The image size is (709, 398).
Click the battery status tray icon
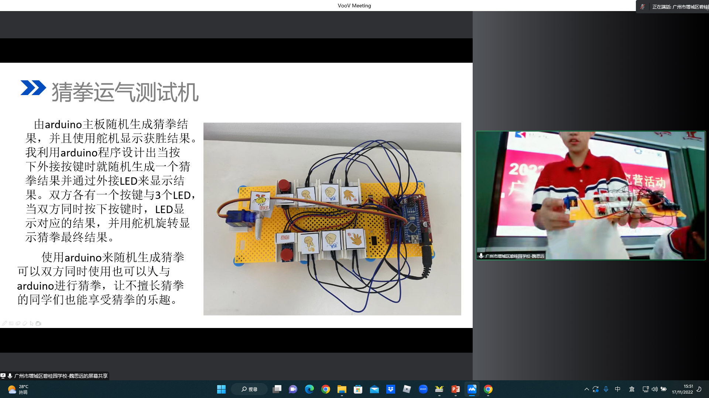click(x=664, y=389)
